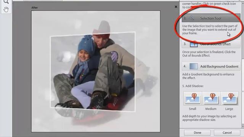Click Add Background Gradient button
The width and height of the screenshot is (244, 137).
coord(211,66)
